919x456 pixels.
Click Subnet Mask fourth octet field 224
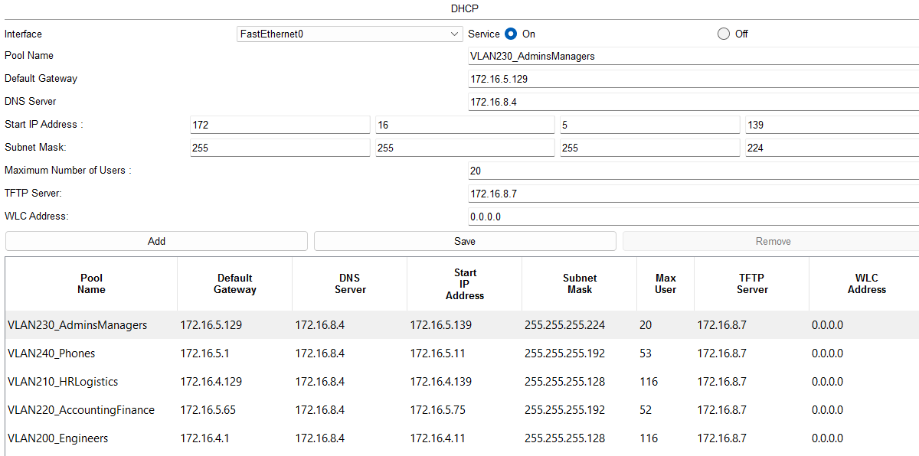coord(832,148)
